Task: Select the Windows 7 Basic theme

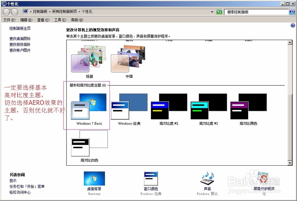Action: tap(89, 107)
